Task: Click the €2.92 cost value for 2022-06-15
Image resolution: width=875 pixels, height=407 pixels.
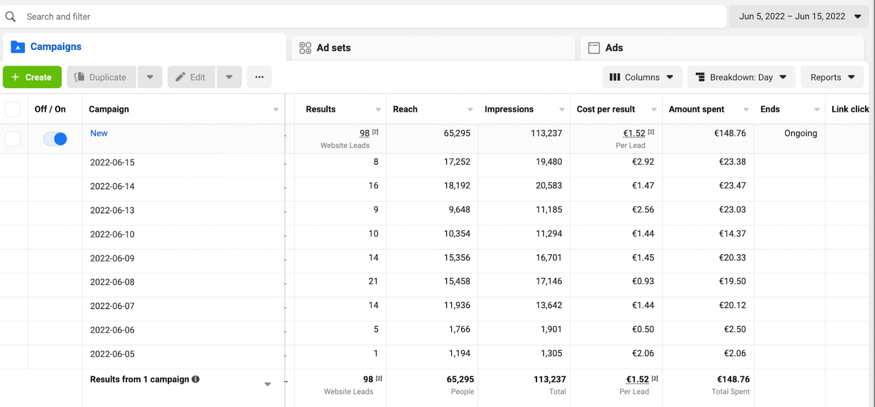Action: tap(643, 162)
